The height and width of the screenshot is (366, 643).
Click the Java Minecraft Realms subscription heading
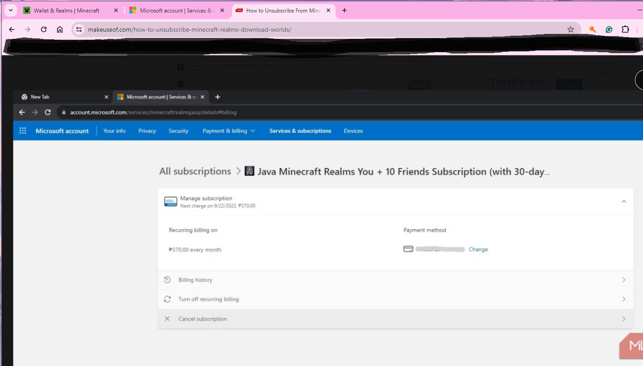coord(403,172)
